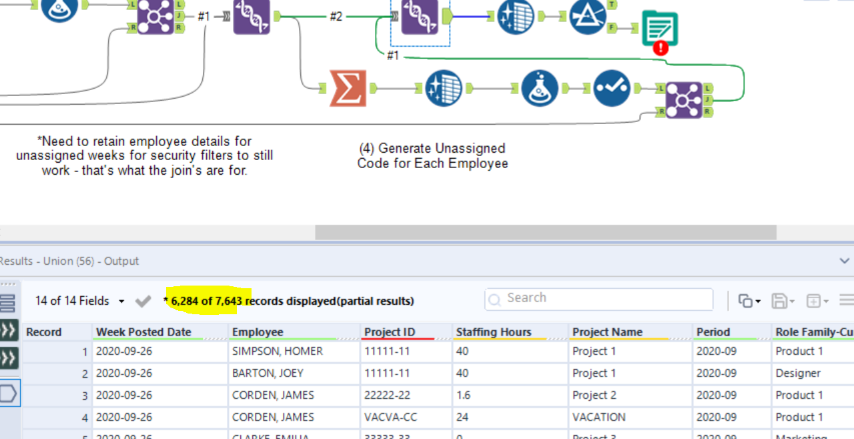
Task: Click the Formula tool flask icon
Action: [x=539, y=87]
